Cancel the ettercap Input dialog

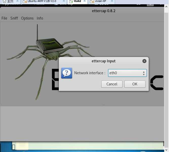tap(112, 84)
